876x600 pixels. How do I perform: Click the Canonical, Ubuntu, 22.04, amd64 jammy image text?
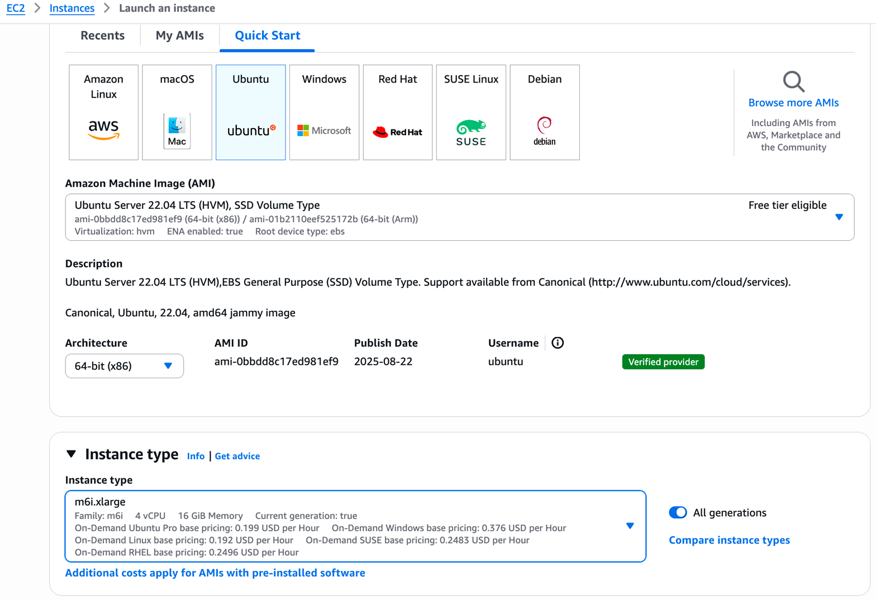click(180, 313)
